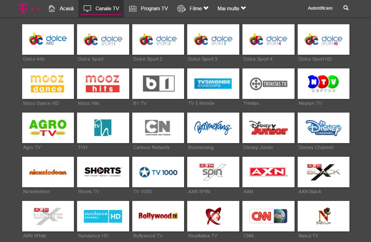This screenshot has width=371, height=242.
Task: Click the film reel icon beside Filme
Action: tap(181, 9)
